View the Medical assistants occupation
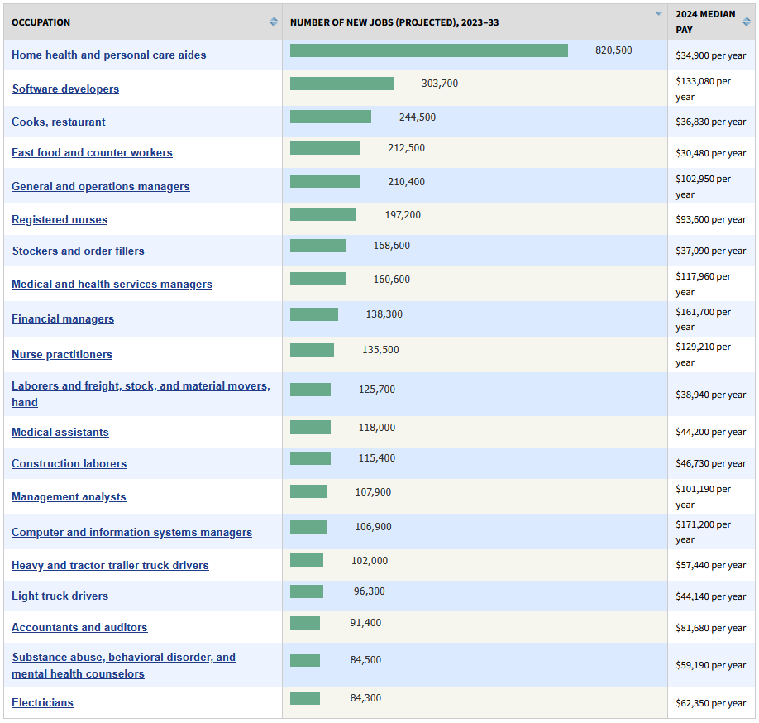 pyautogui.click(x=60, y=433)
